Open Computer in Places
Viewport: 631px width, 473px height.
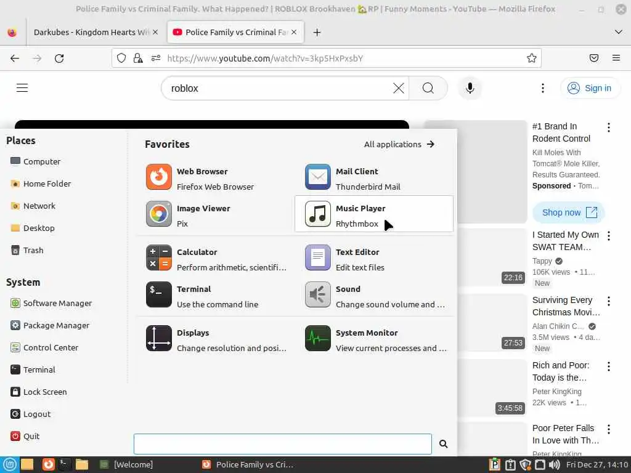click(x=35, y=161)
